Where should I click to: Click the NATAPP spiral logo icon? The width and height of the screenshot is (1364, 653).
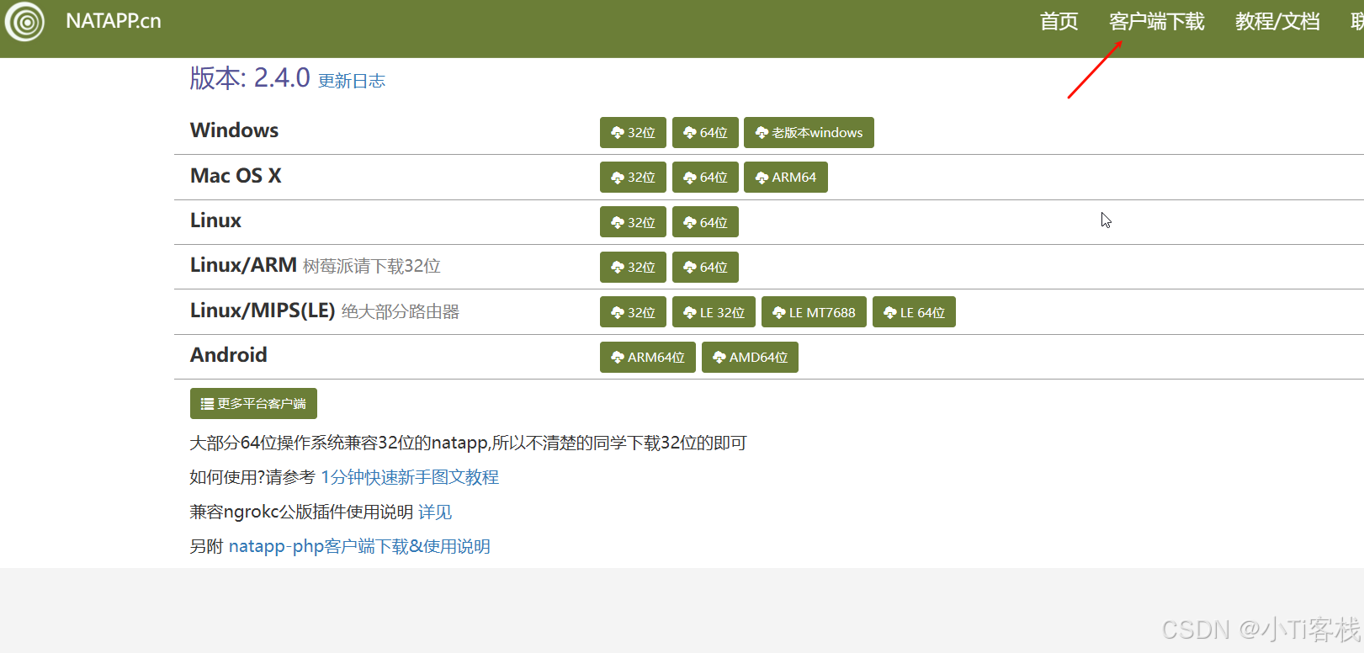click(x=25, y=22)
